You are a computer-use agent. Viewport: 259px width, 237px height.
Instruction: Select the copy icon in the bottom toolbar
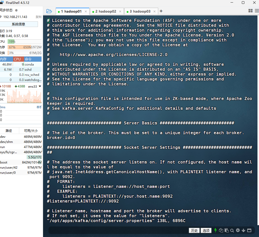pos(221,230)
